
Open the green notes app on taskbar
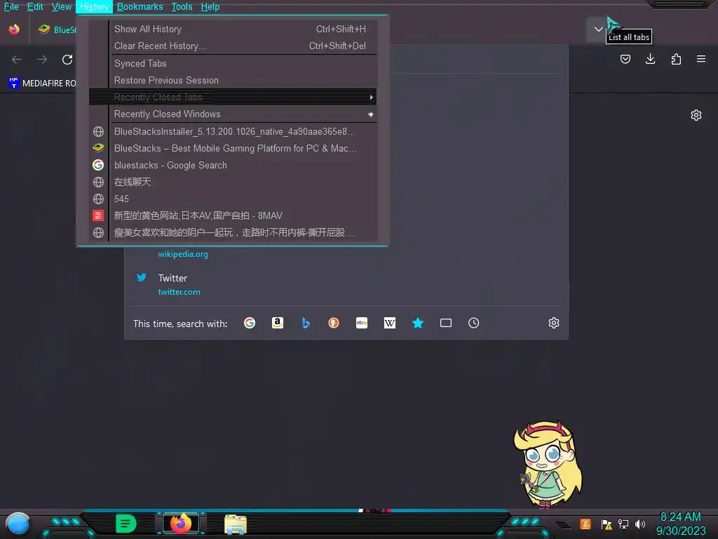(126, 524)
